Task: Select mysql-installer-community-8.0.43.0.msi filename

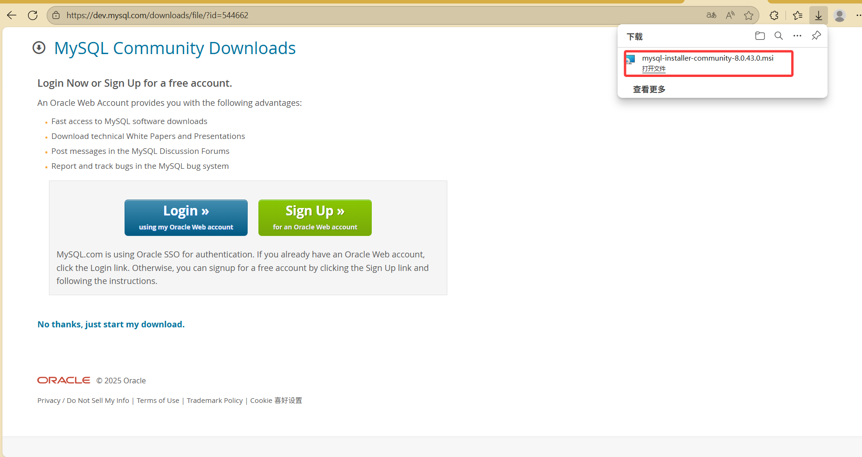Action: pyautogui.click(x=708, y=58)
